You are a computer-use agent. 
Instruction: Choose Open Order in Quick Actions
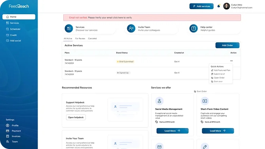tap(219, 78)
